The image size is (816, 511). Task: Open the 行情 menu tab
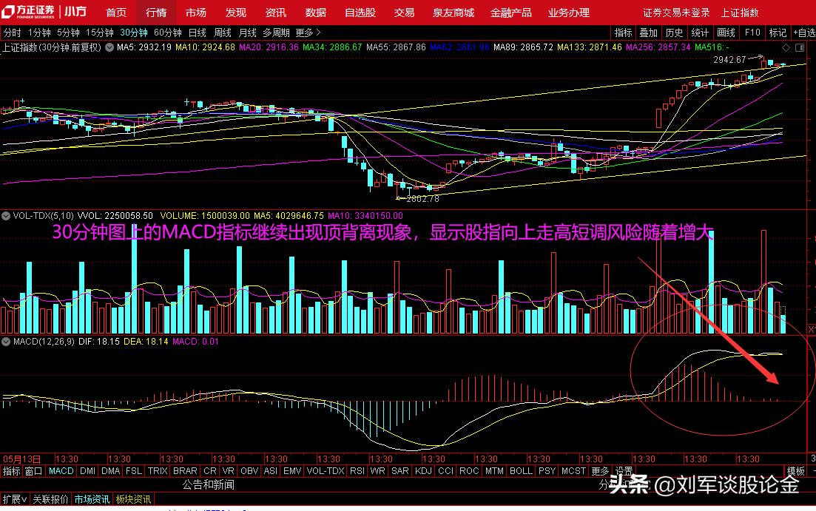[x=156, y=12]
